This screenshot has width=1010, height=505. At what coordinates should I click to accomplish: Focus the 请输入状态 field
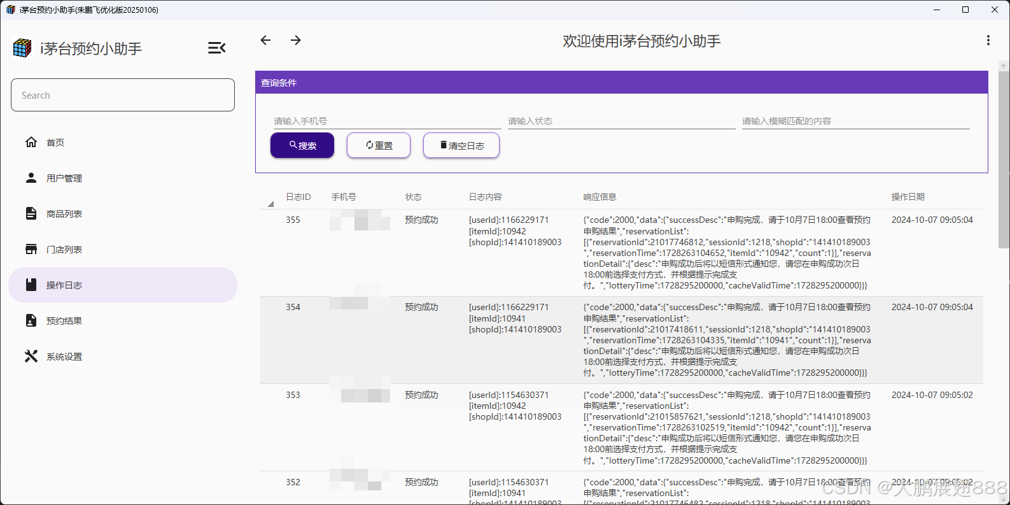(621, 121)
